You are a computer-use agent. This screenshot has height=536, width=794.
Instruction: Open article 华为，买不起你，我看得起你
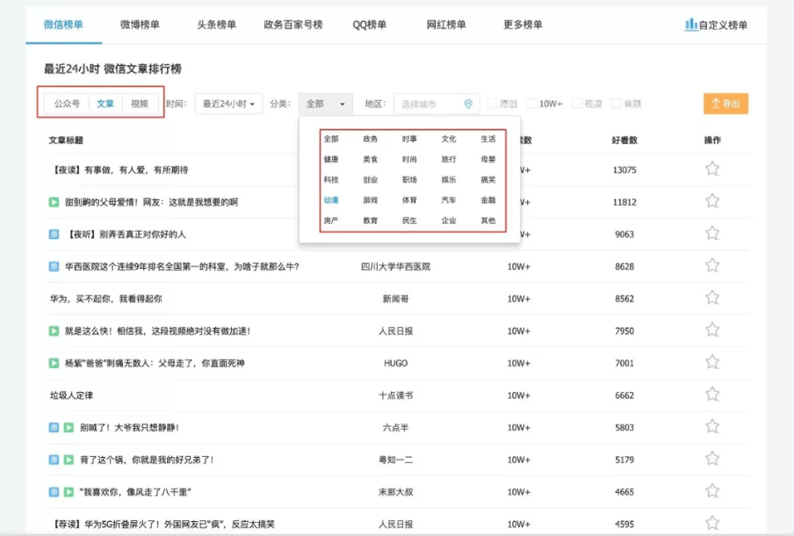[x=105, y=299]
